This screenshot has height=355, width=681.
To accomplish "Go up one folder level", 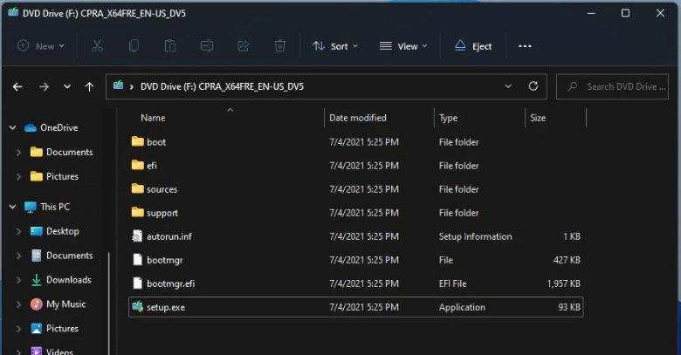I will [x=89, y=86].
